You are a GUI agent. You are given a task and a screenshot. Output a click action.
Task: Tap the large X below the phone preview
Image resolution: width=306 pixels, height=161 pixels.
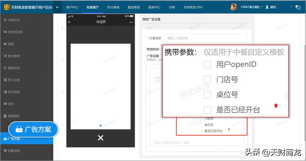(101, 138)
